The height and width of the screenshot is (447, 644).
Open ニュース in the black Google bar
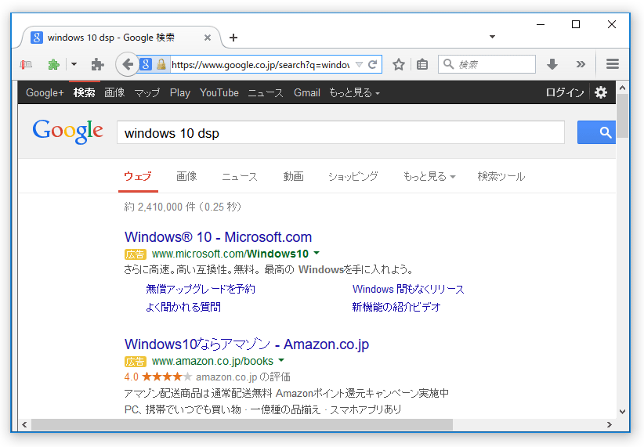pos(266,92)
